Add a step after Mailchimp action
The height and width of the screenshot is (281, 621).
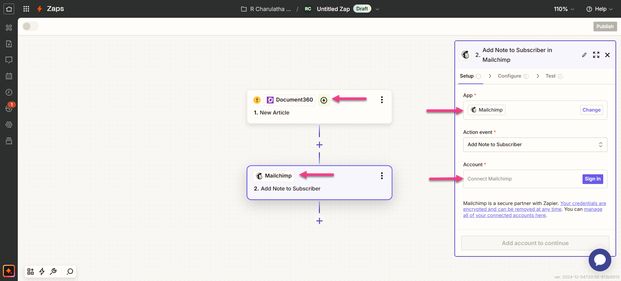319,221
